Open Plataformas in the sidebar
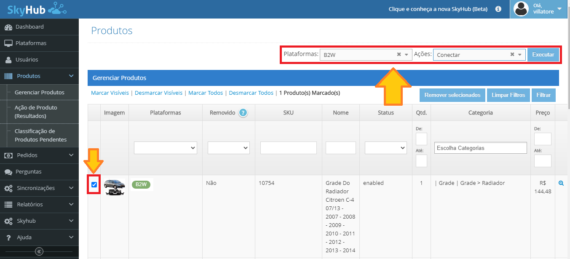The height and width of the screenshot is (259, 570). click(39, 43)
